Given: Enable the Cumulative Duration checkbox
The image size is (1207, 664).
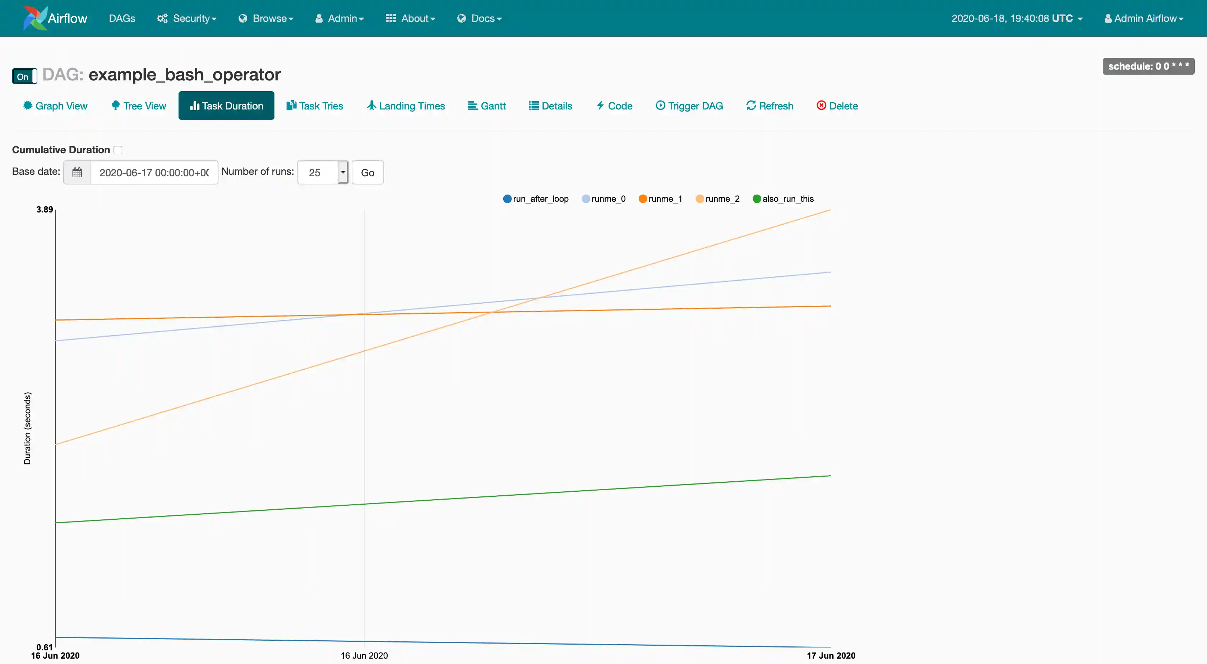Looking at the screenshot, I should pyautogui.click(x=118, y=150).
